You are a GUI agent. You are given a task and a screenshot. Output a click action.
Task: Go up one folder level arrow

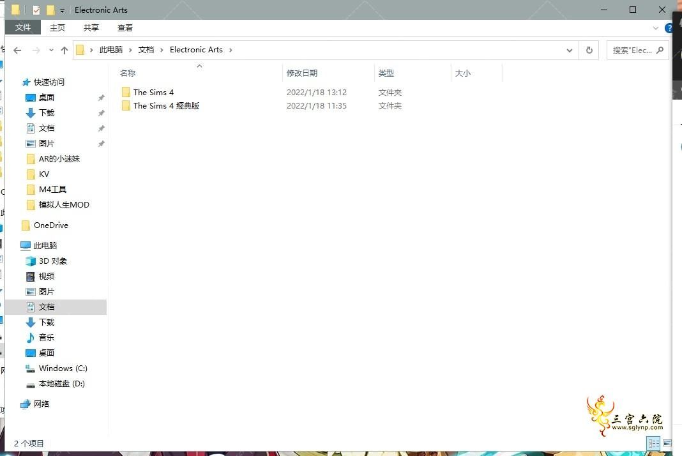(64, 50)
